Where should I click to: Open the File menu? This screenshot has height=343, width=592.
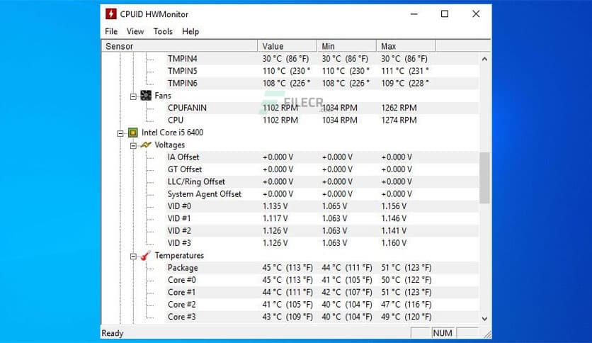(x=111, y=31)
